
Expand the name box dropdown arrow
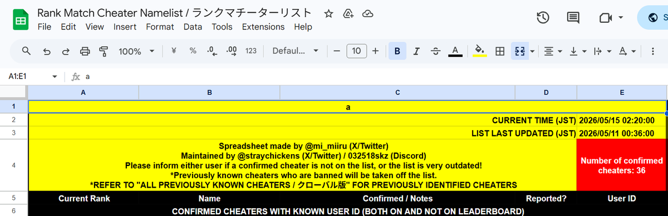[55, 76]
